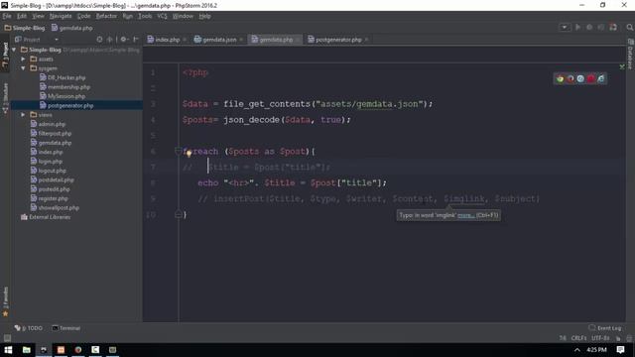This screenshot has height=357, width=635.
Task: Open the File menu
Action: pyautogui.click(x=7, y=16)
